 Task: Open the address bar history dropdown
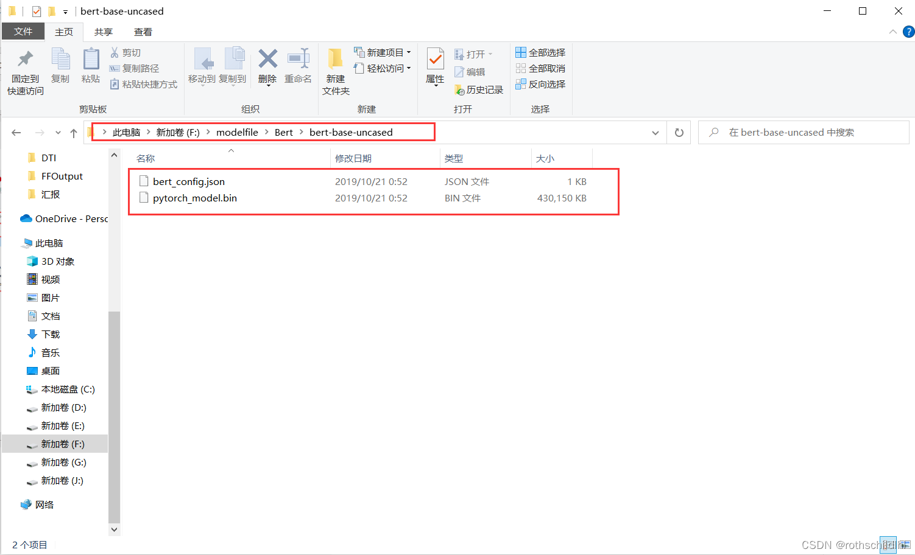(655, 132)
